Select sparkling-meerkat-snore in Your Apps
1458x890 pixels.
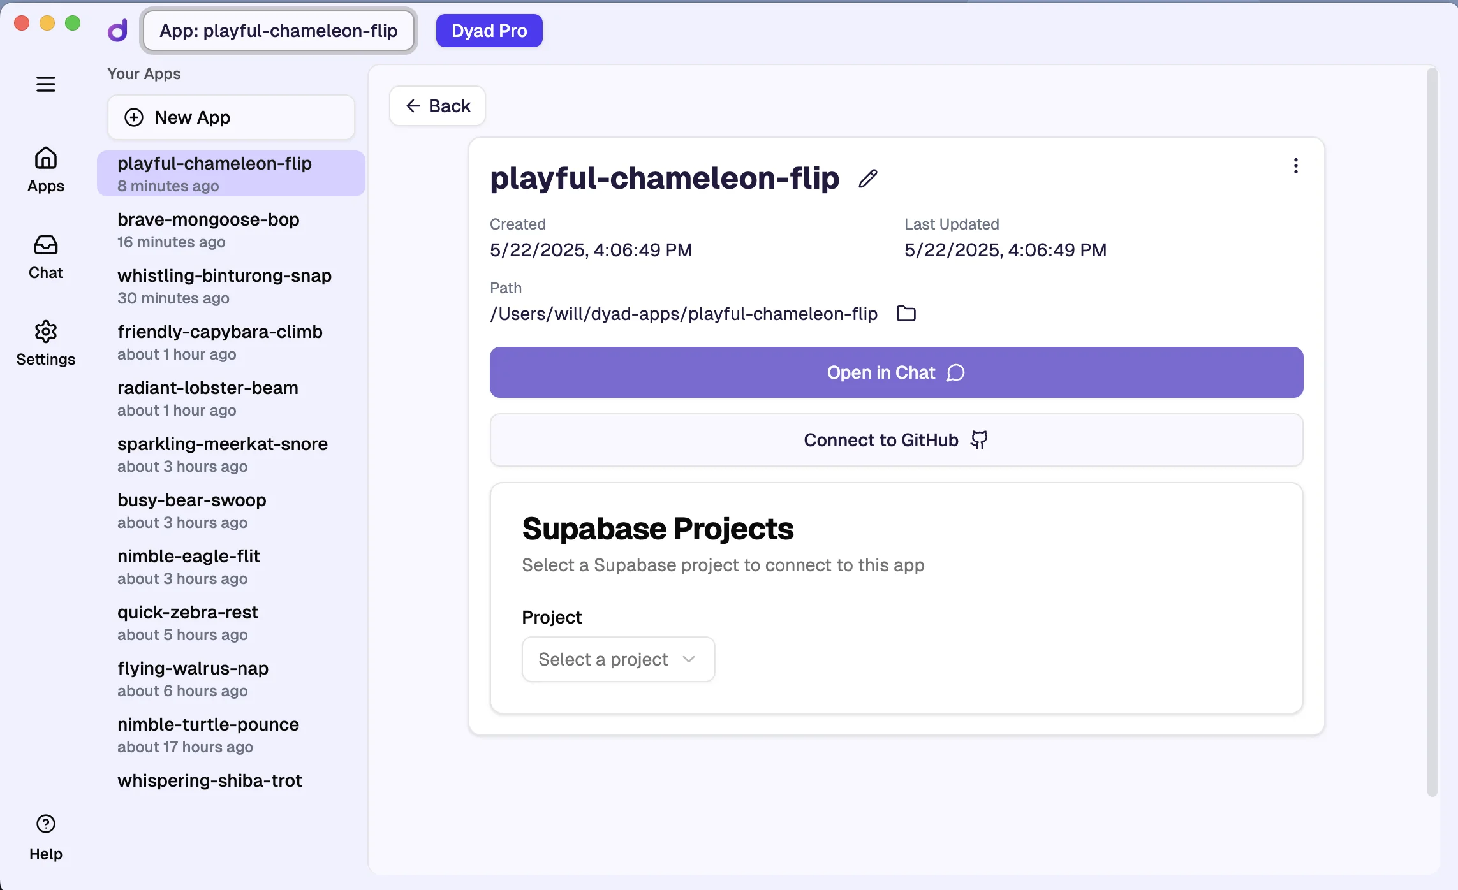coord(223,454)
